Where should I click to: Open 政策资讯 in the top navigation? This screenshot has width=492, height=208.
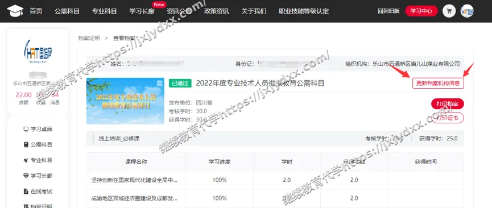click(217, 11)
